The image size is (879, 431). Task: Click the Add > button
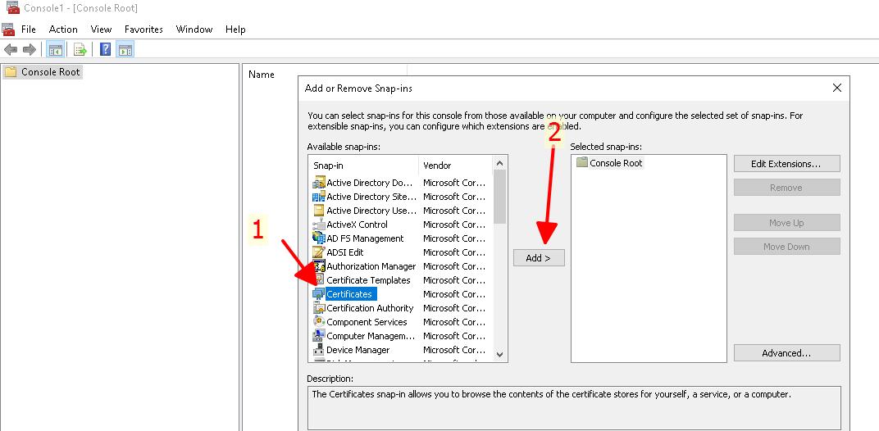(539, 258)
